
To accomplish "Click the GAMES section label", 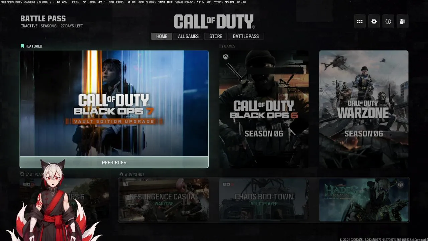I will click(x=227, y=46).
